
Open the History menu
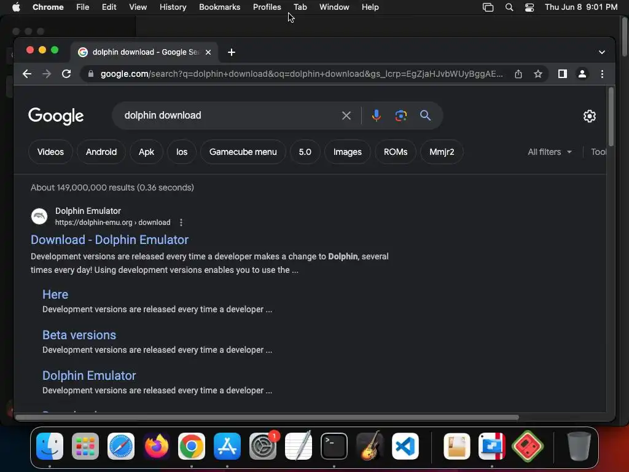click(173, 7)
